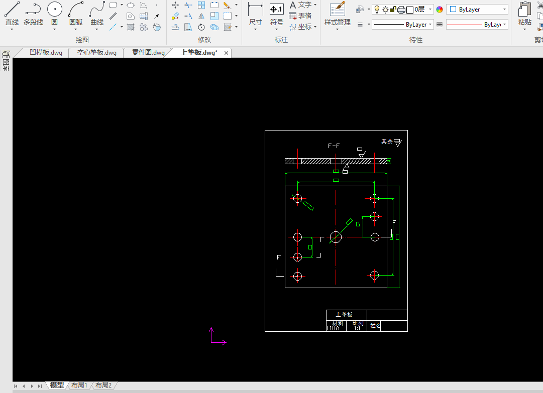Image resolution: width=543 pixels, height=393 pixels.
Task: Pick the formula curve tool icon
Action: [143, 5]
